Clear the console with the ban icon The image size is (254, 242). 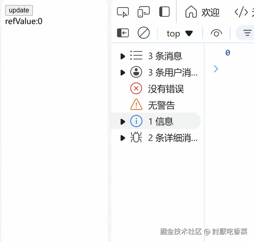pos(144,33)
